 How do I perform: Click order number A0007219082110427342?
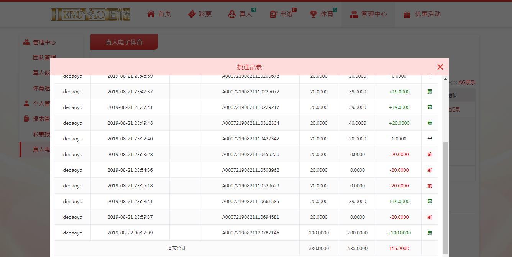click(251, 139)
